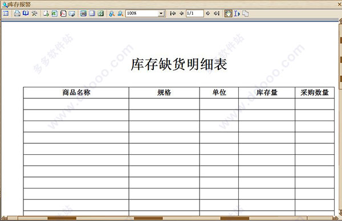Click the export document icon with green arrow
The width and height of the screenshot is (342, 221).
coord(46,14)
